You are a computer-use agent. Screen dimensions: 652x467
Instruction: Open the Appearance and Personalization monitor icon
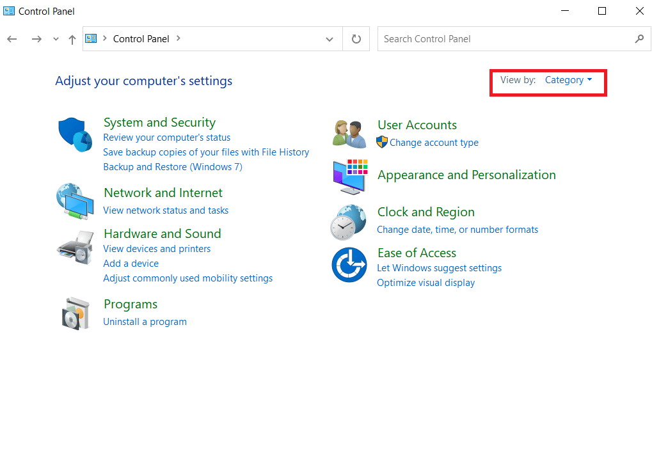click(x=350, y=177)
